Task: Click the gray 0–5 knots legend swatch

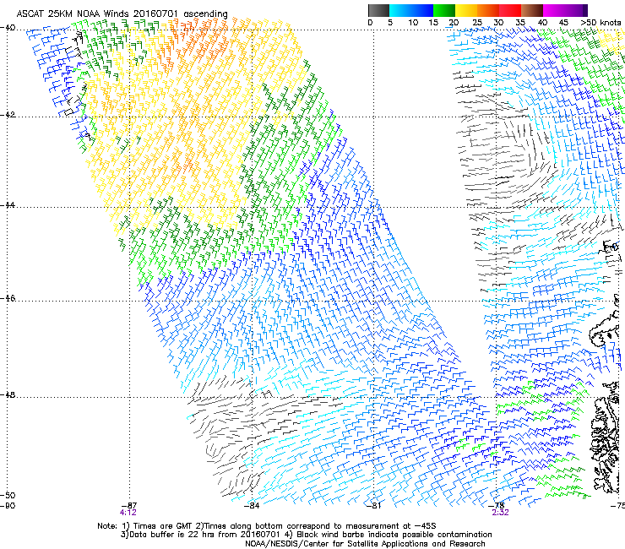Action: pyautogui.click(x=378, y=10)
